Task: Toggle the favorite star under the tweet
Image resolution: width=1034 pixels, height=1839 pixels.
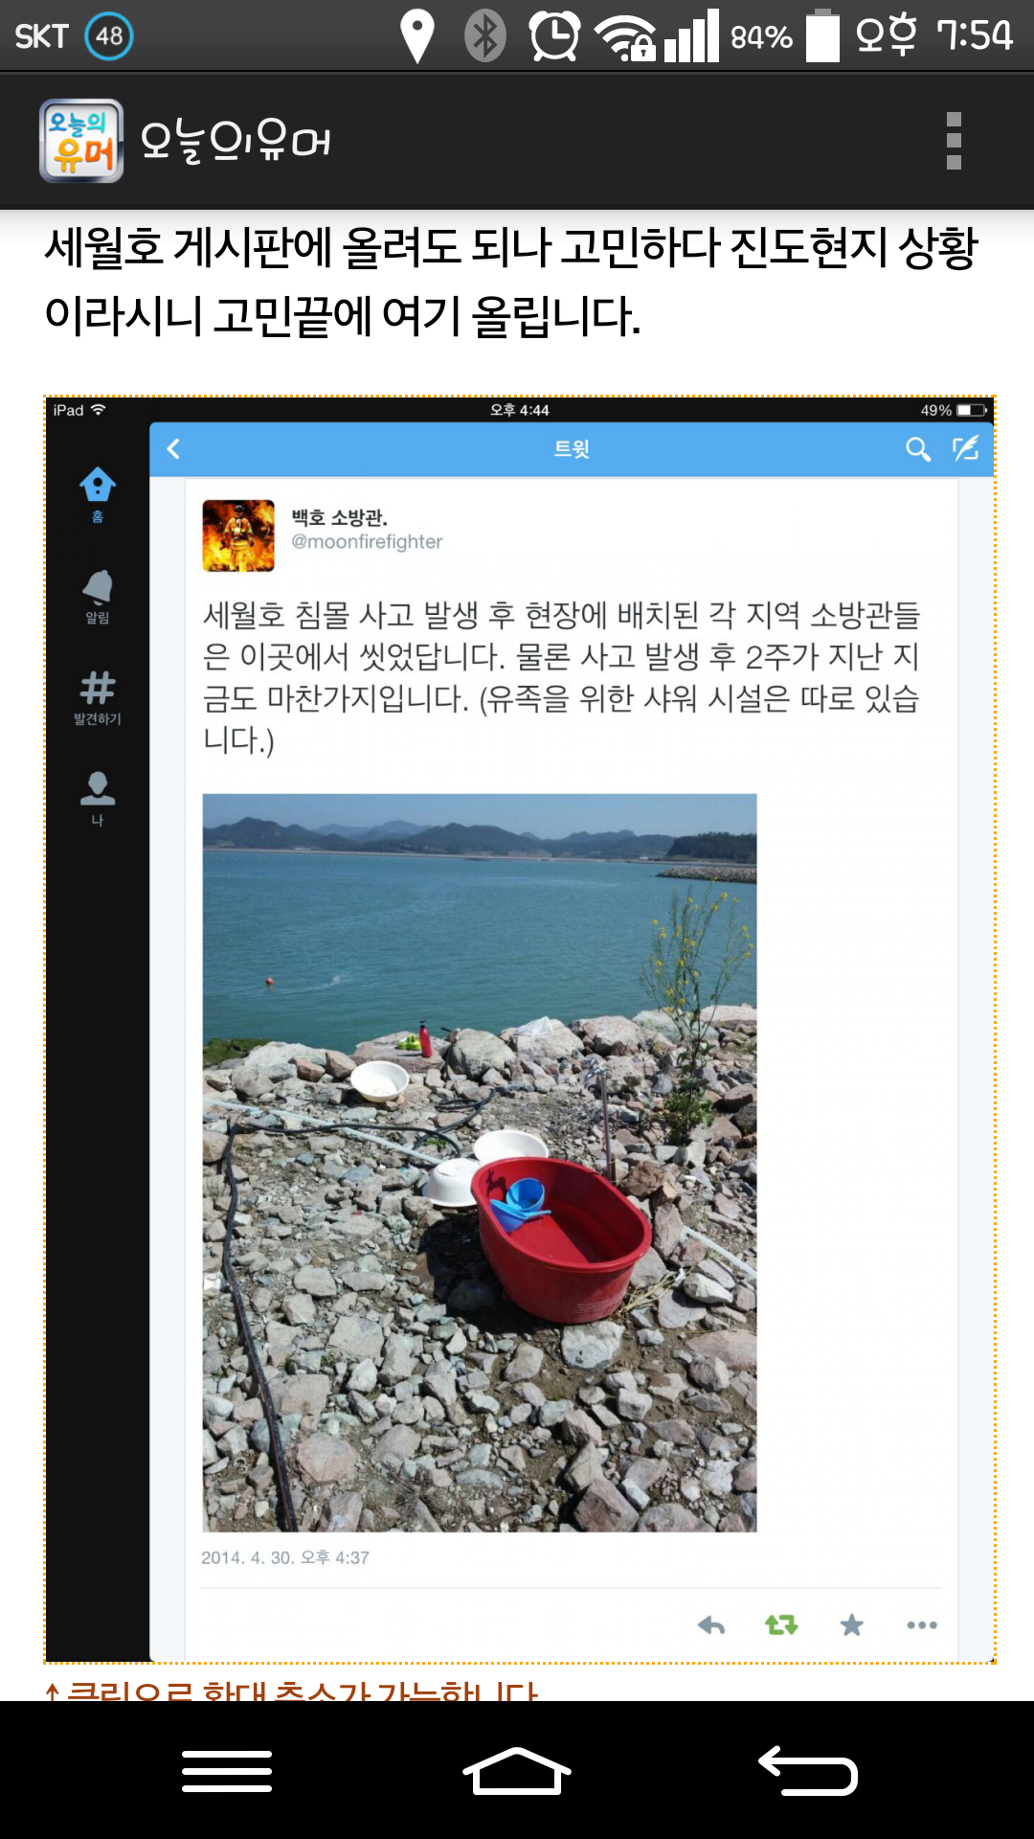Action: click(851, 1624)
